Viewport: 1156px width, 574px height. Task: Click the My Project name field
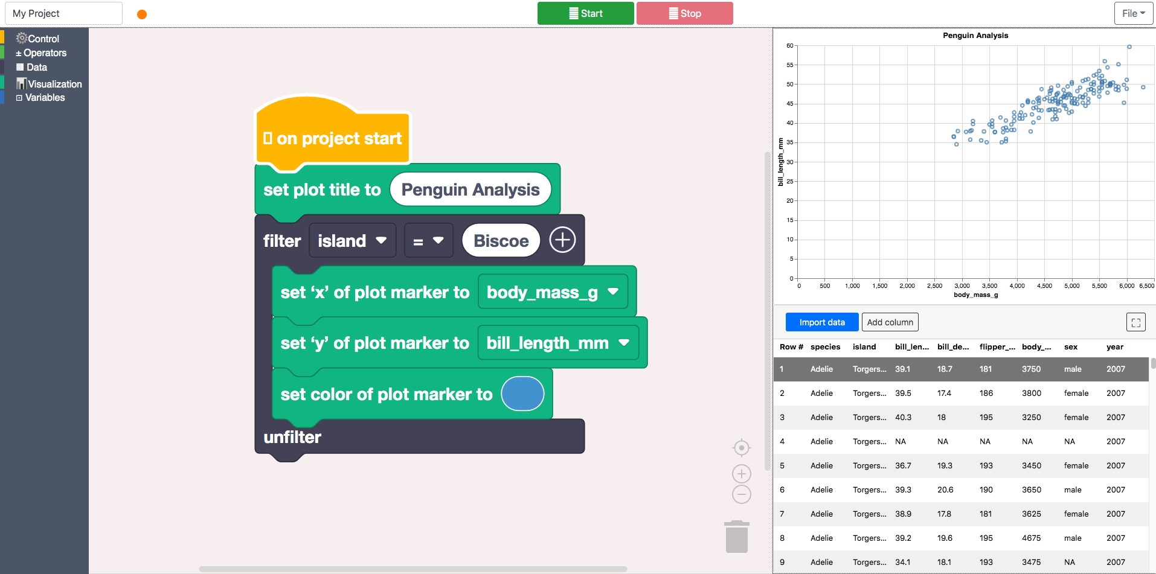point(63,13)
